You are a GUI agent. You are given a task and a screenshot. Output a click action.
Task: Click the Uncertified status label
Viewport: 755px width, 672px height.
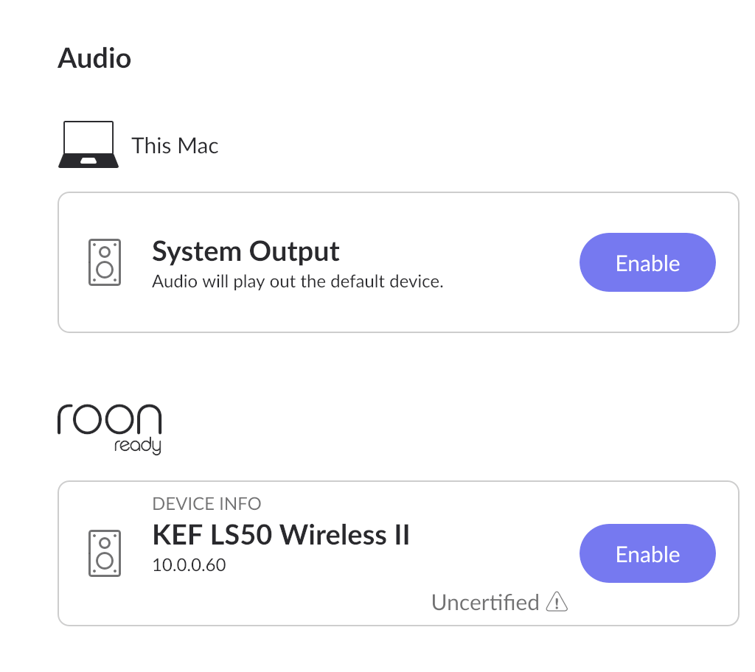tap(485, 602)
